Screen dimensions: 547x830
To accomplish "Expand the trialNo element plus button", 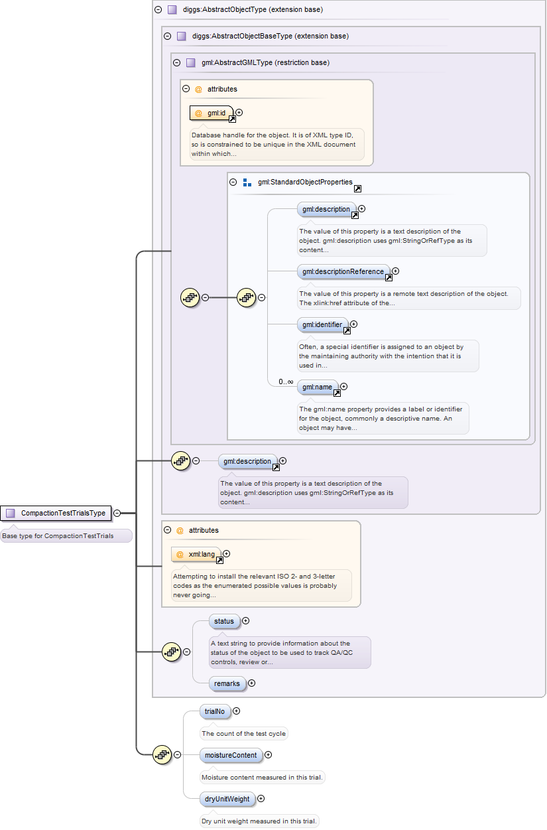I will pyautogui.click(x=236, y=711).
